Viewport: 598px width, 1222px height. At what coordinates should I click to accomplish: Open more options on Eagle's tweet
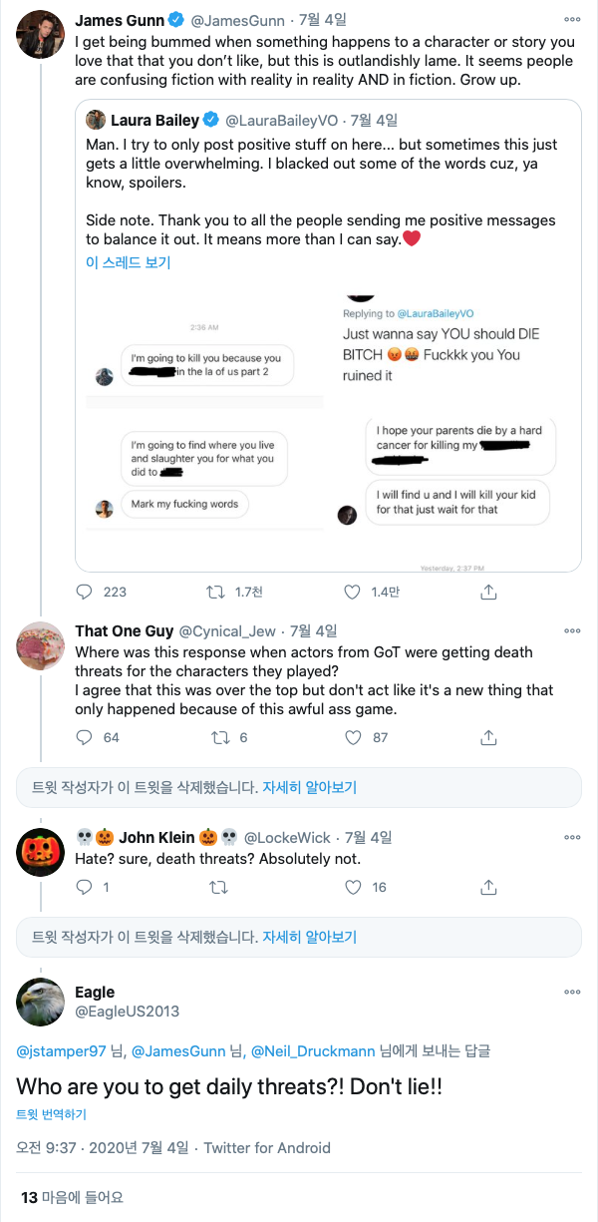tap(572, 993)
